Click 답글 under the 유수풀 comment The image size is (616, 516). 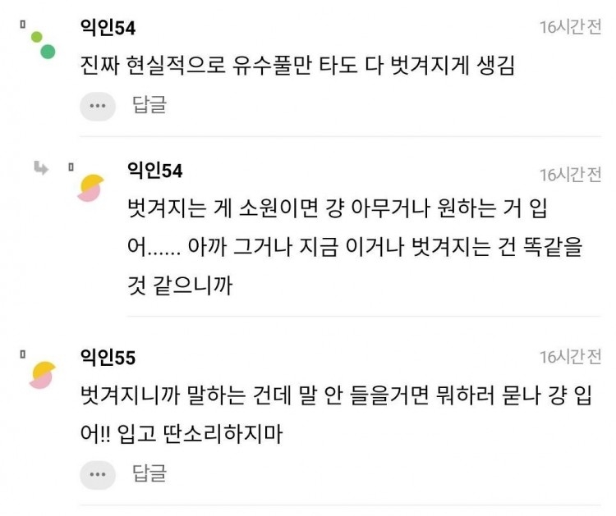coord(149,105)
